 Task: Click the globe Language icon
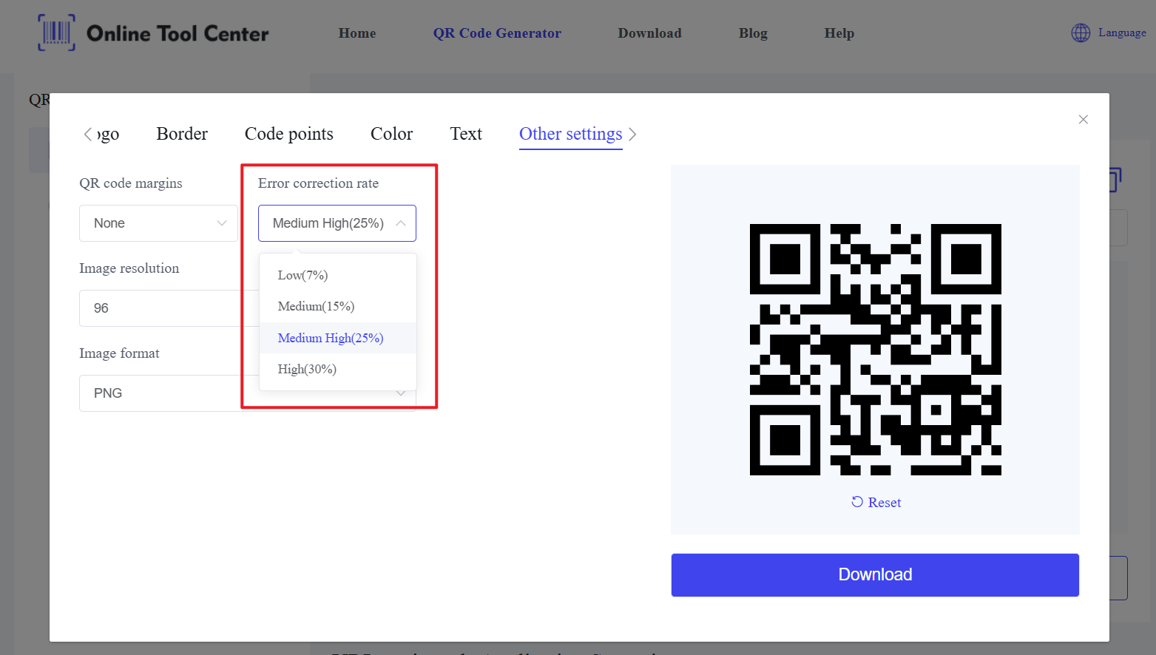pos(1081,33)
